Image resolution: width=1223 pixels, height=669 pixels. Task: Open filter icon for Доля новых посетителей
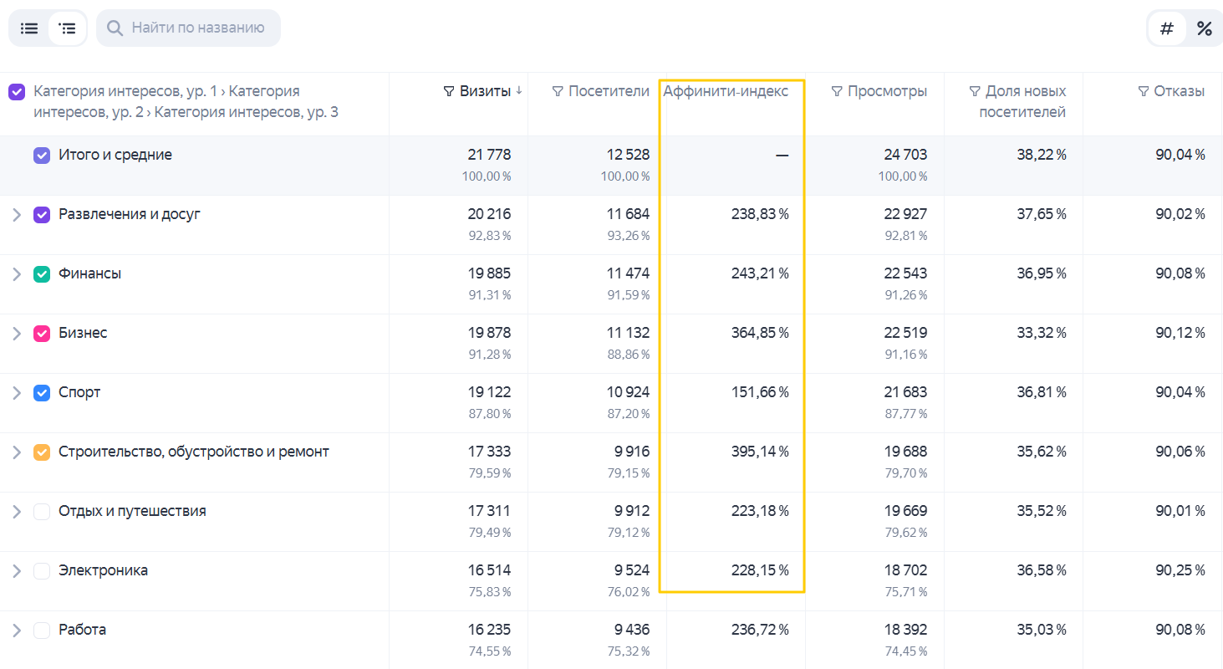click(975, 91)
